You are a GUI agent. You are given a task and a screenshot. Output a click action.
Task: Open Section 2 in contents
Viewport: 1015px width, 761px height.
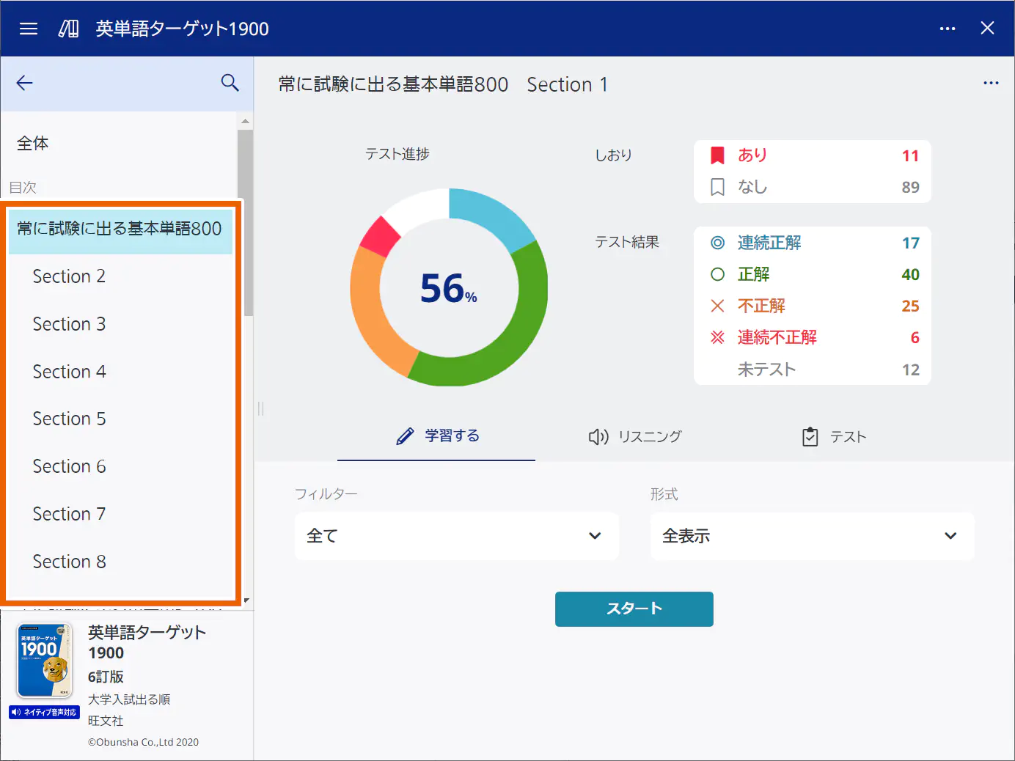coord(120,276)
